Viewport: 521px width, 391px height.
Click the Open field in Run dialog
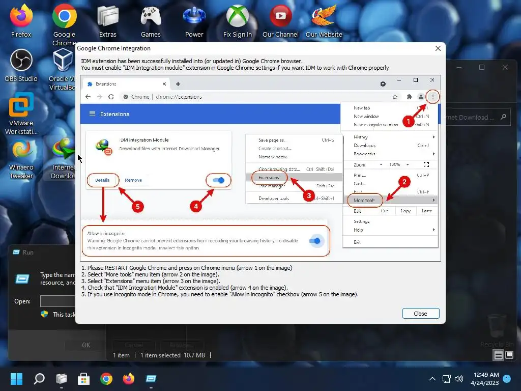pos(58,301)
